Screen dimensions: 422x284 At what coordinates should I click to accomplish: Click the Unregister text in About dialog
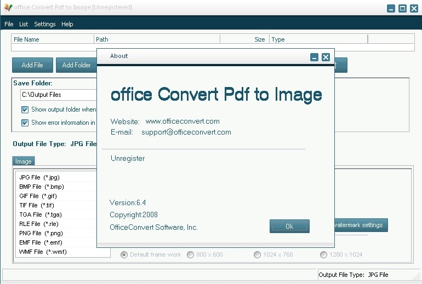click(x=128, y=159)
